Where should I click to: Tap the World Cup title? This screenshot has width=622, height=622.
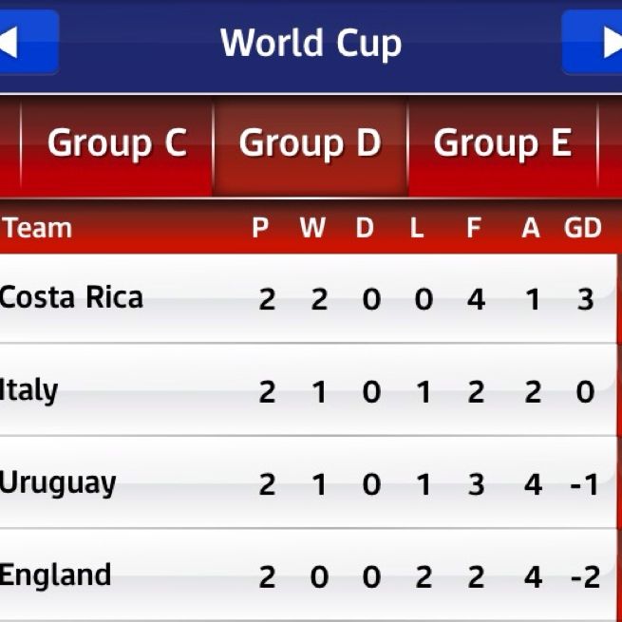click(311, 43)
